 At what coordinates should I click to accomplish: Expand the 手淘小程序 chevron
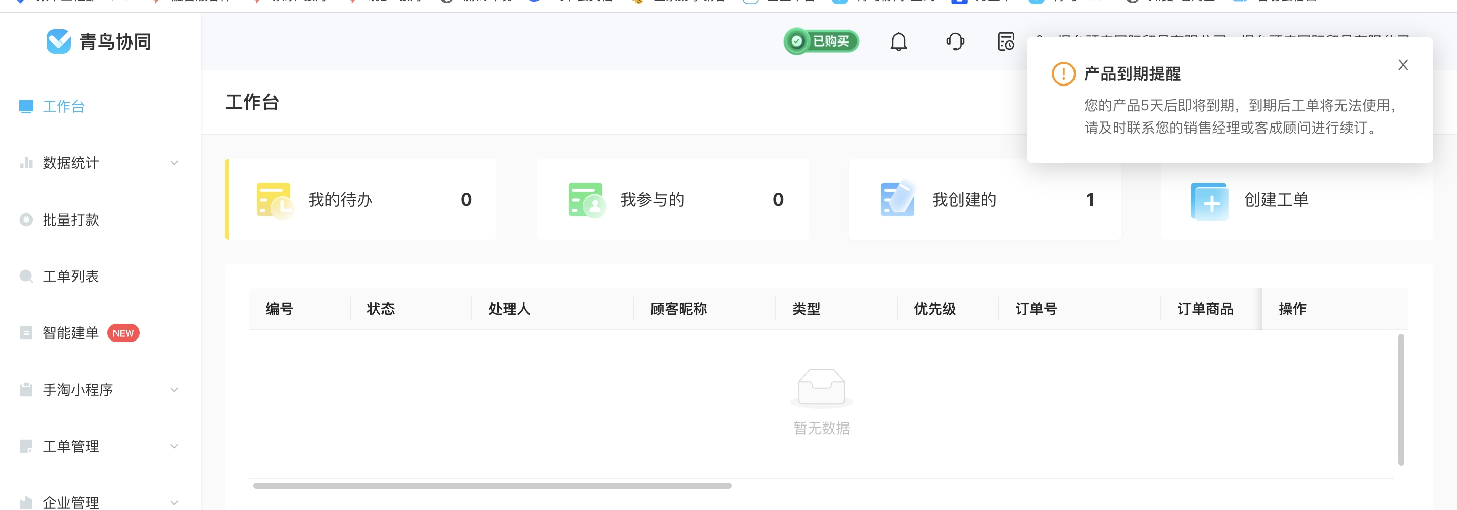click(x=174, y=390)
